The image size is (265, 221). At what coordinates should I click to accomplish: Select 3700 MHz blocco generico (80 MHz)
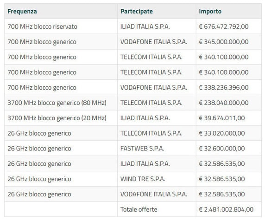57,103
